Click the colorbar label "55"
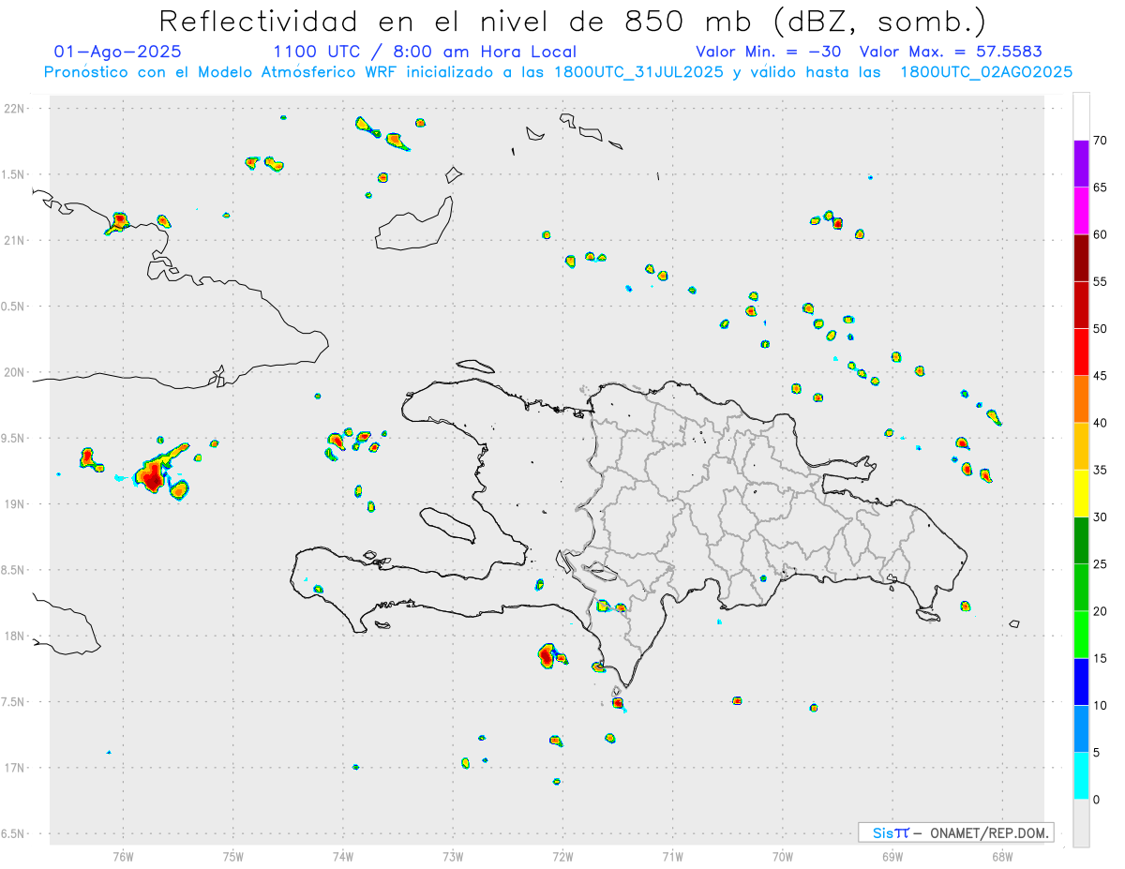This screenshot has height=869, width=1125. click(1101, 282)
